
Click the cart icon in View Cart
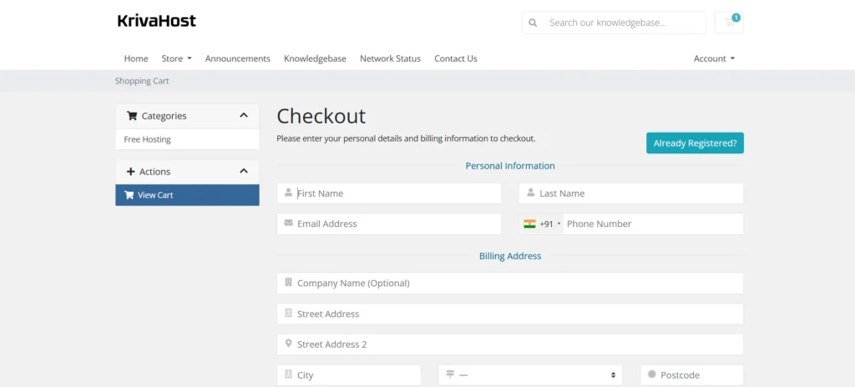click(x=129, y=194)
